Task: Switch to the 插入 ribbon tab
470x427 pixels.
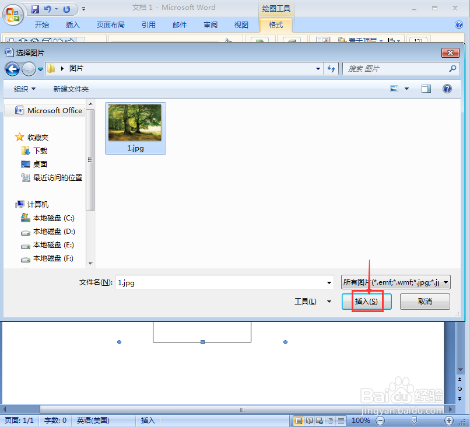Action: (72, 24)
